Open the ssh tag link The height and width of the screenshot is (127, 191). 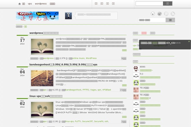pyautogui.click(x=106, y=121)
